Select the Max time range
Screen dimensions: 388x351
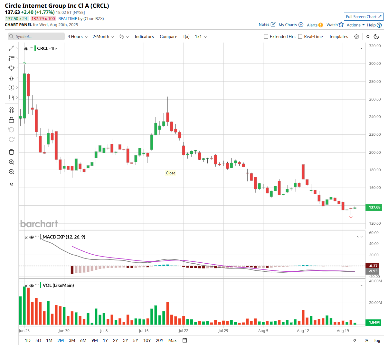point(173,340)
